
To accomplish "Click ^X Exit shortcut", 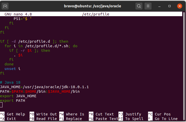I will [x=8, y=119].
